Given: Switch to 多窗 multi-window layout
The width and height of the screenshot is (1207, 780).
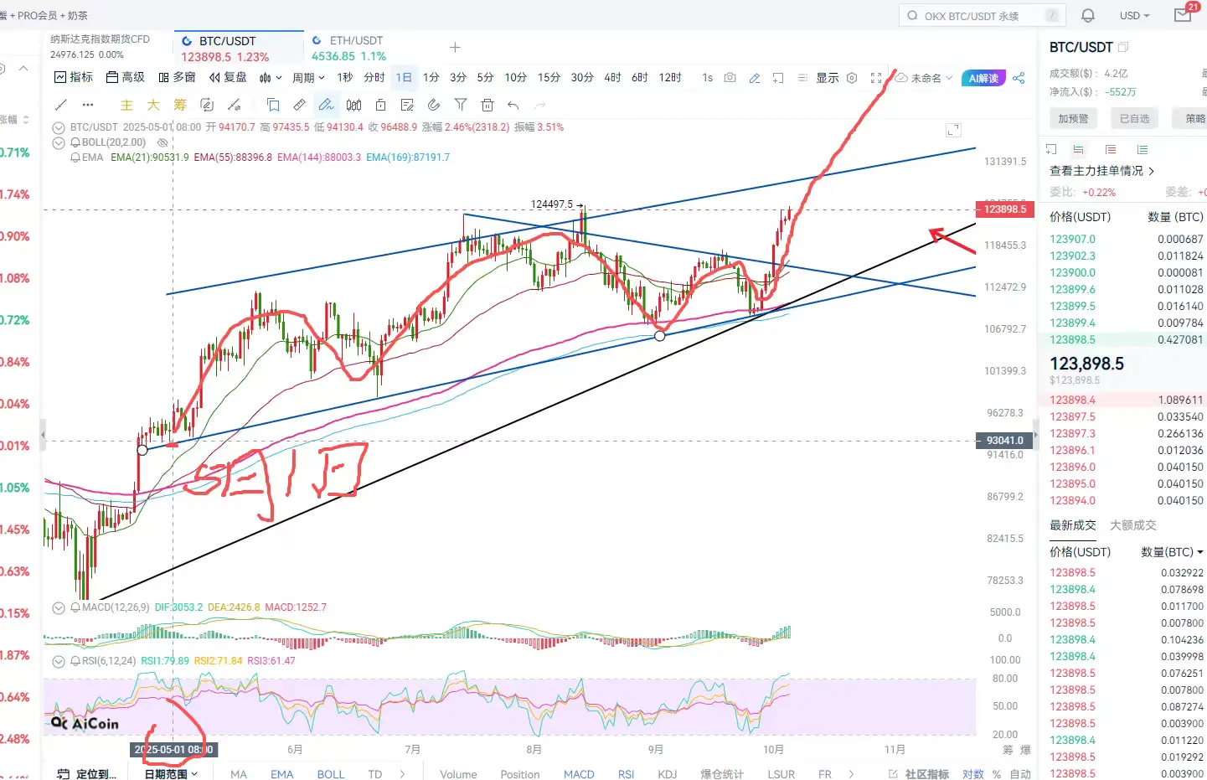Looking at the screenshot, I should [177, 77].
